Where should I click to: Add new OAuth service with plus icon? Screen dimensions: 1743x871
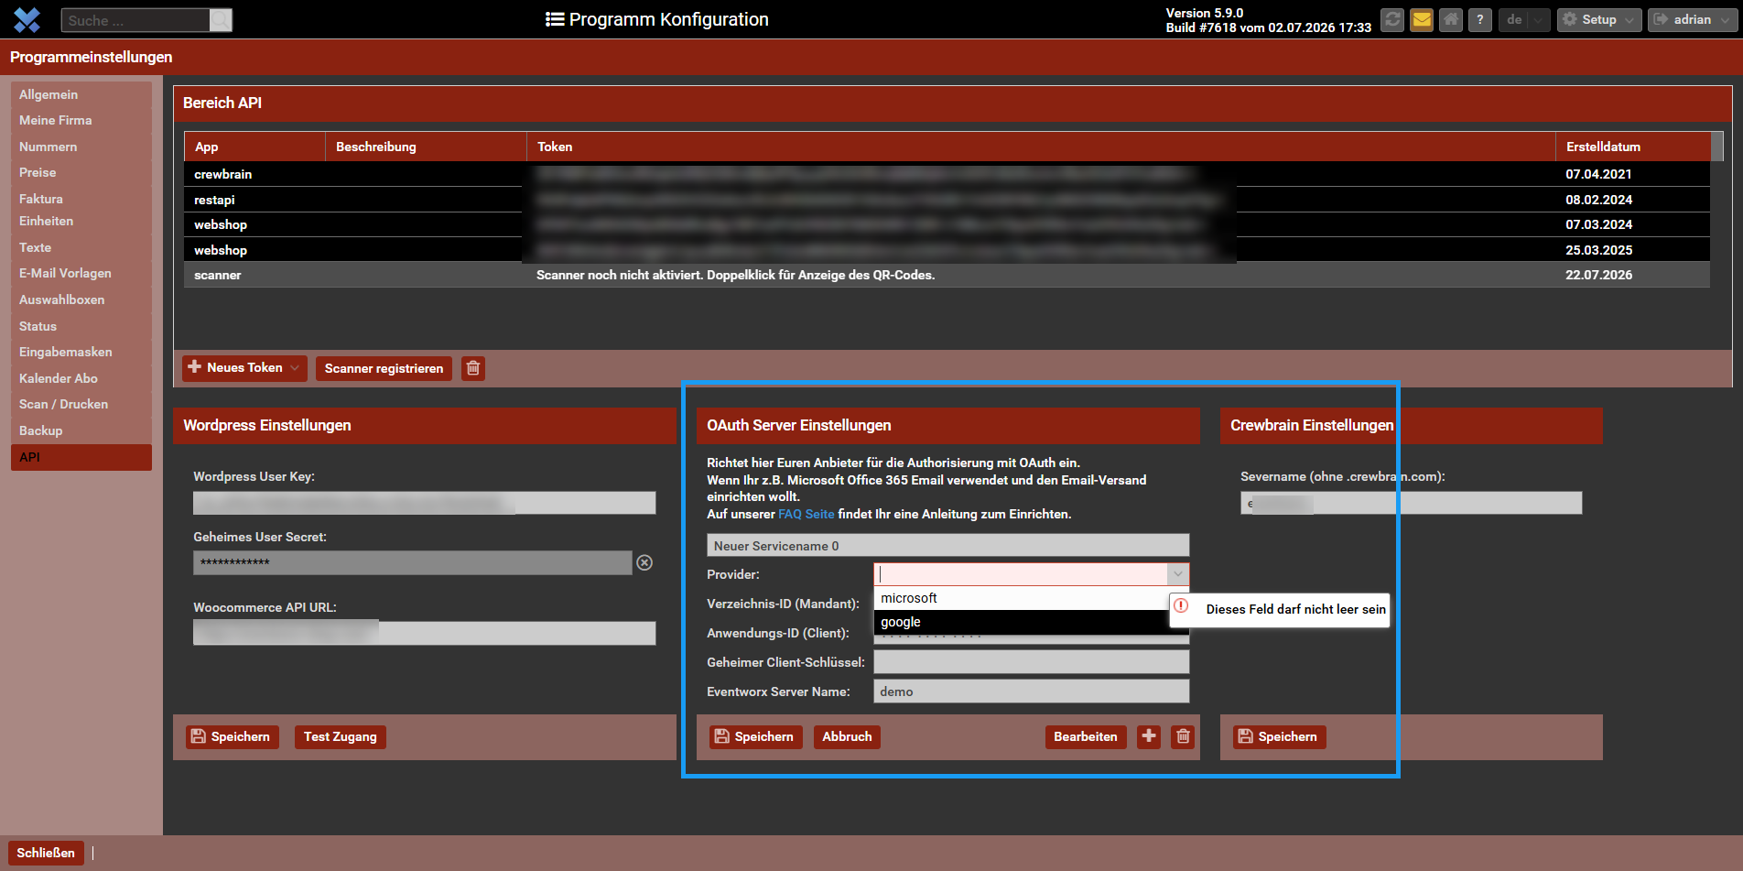coord(1149,736)
